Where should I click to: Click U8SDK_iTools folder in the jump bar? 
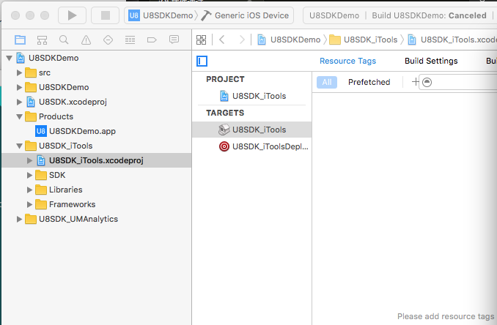click(x=364, y=40)
